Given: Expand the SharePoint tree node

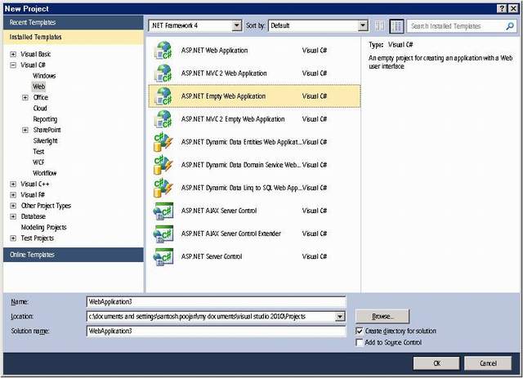Looking at the screenshot, I should pos(25,130).
